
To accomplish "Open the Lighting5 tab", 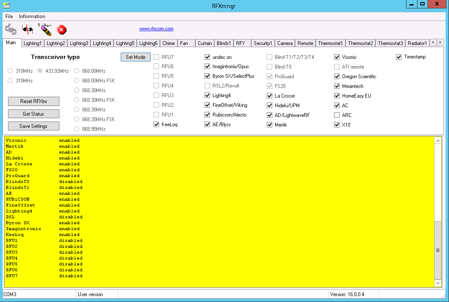I will pyautogui.click(x=125, y=43).
